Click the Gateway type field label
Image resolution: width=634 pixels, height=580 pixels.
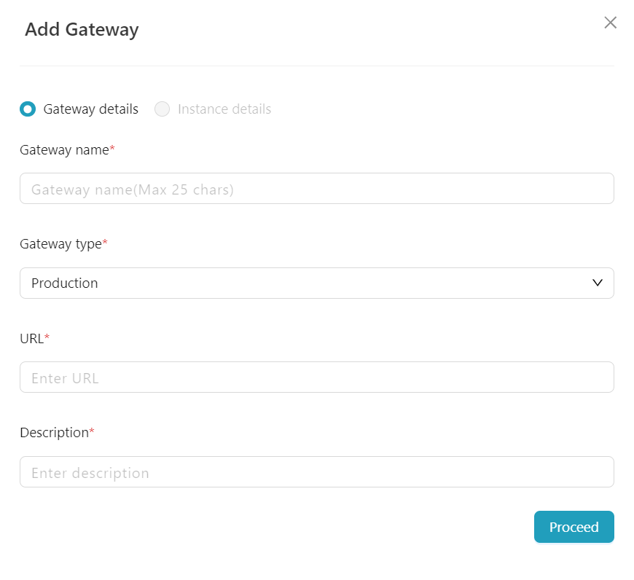click(60, 244)
